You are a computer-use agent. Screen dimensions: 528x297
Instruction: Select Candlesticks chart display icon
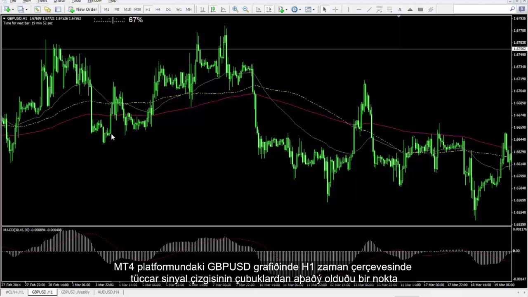point(213,9)
